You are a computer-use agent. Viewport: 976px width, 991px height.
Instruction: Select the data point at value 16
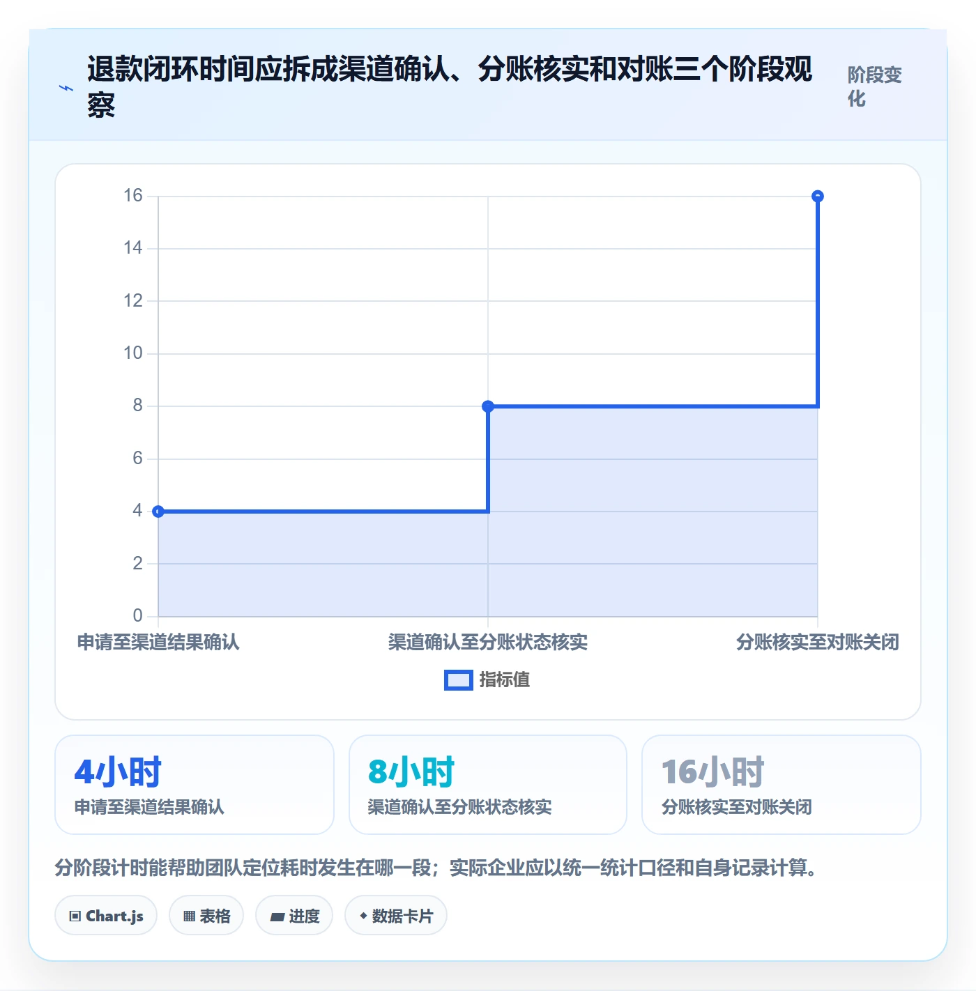point(818,197)
